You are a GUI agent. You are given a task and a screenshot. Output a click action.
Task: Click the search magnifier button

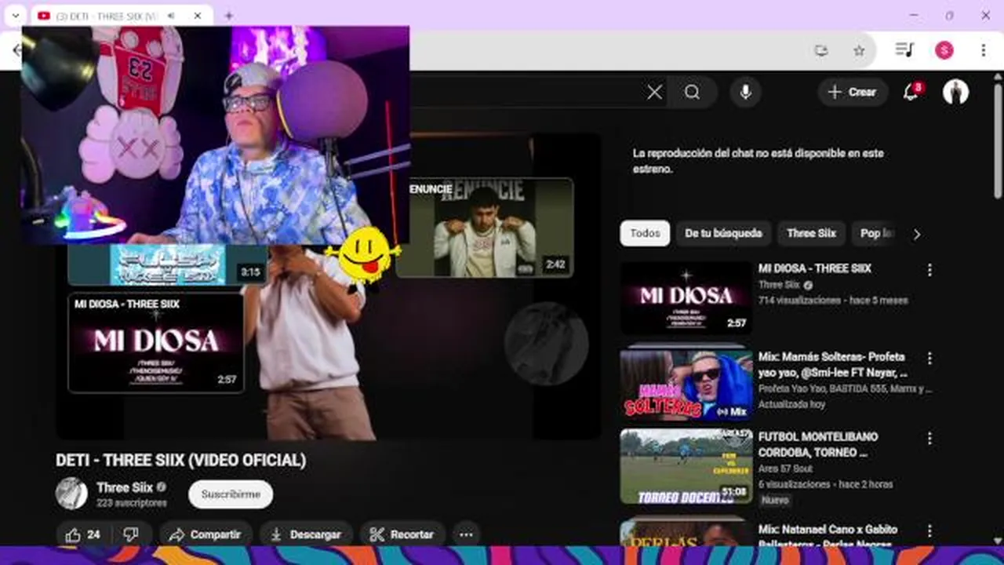[692, 93]
